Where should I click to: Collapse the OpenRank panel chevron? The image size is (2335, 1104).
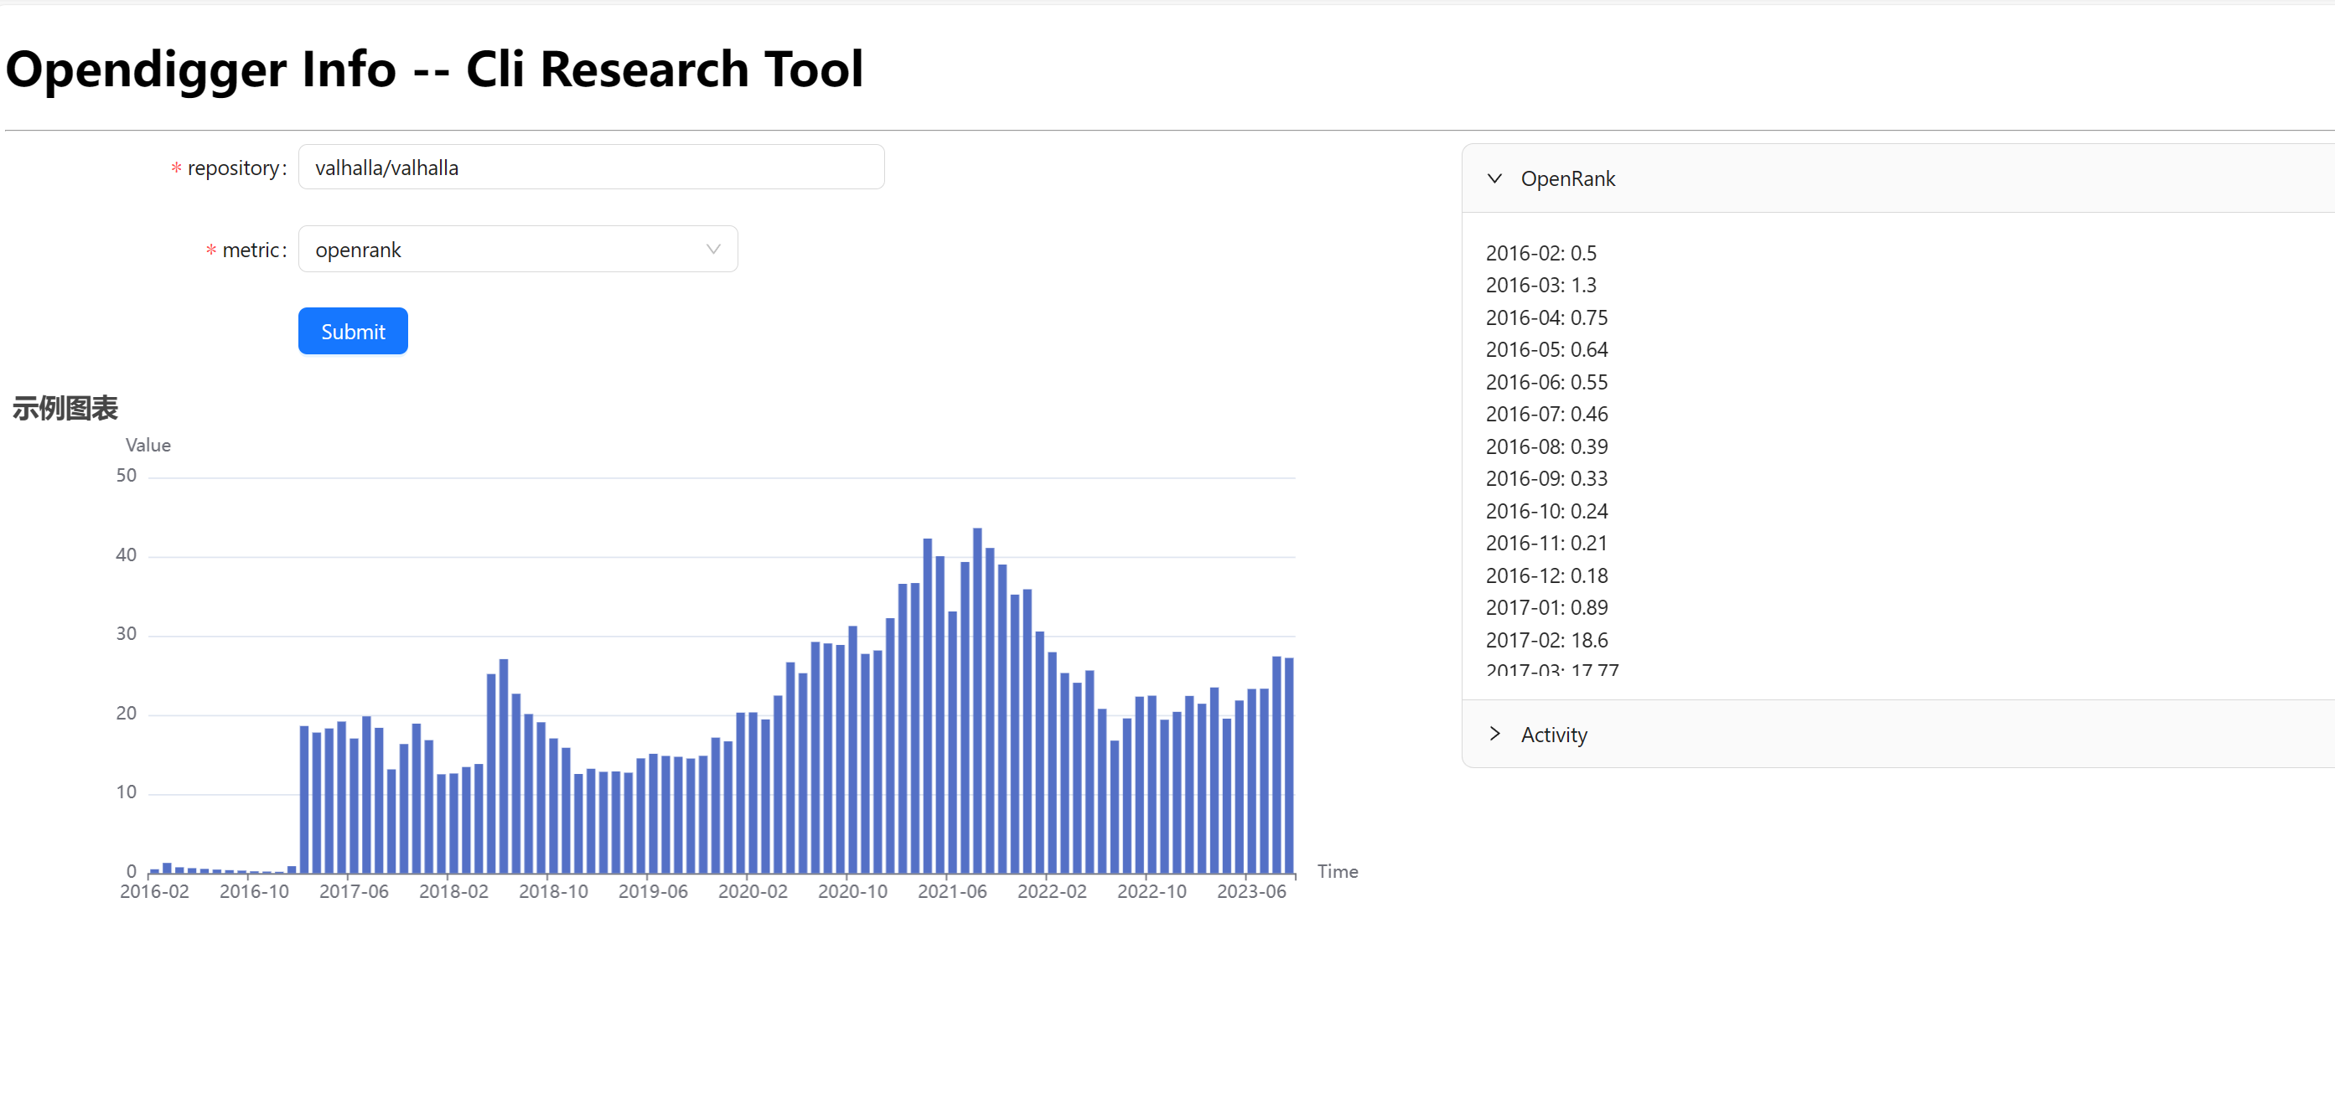[1494, 178]
